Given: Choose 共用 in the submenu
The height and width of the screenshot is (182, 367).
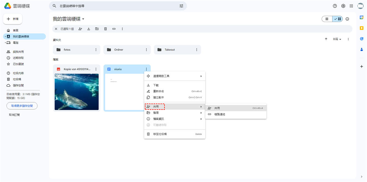Looking at the screenshot, I should (x=236, y=108).
